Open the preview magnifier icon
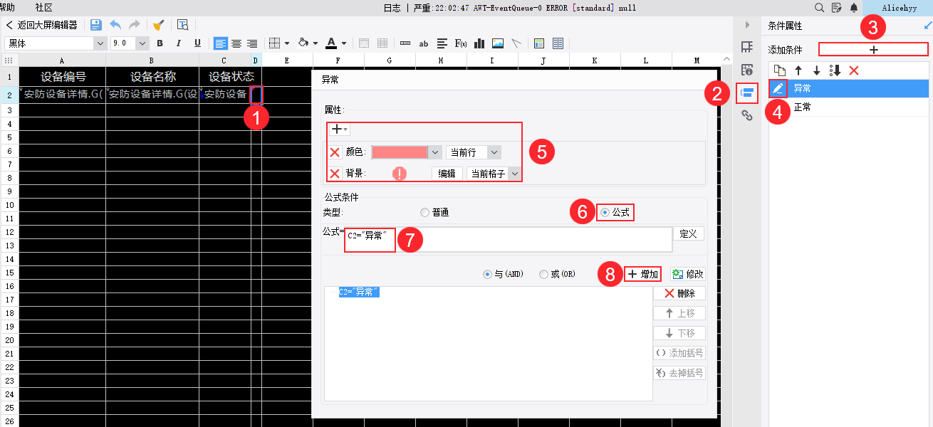 coord(182,25)
